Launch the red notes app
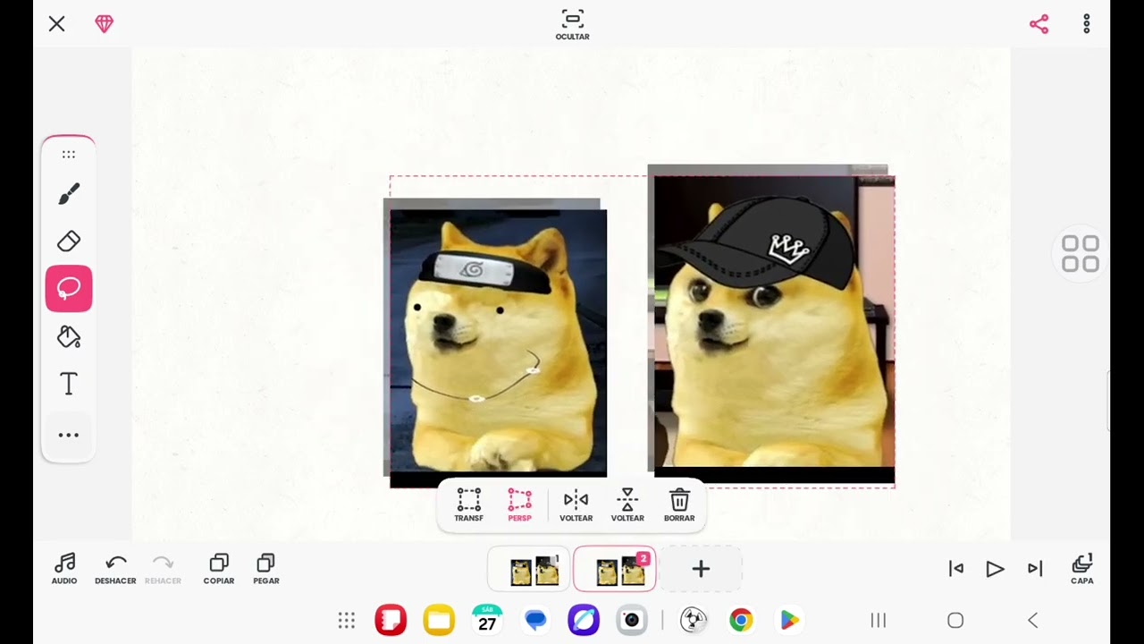This screenshot has height=644, width=1144. (x=391, y=620)
